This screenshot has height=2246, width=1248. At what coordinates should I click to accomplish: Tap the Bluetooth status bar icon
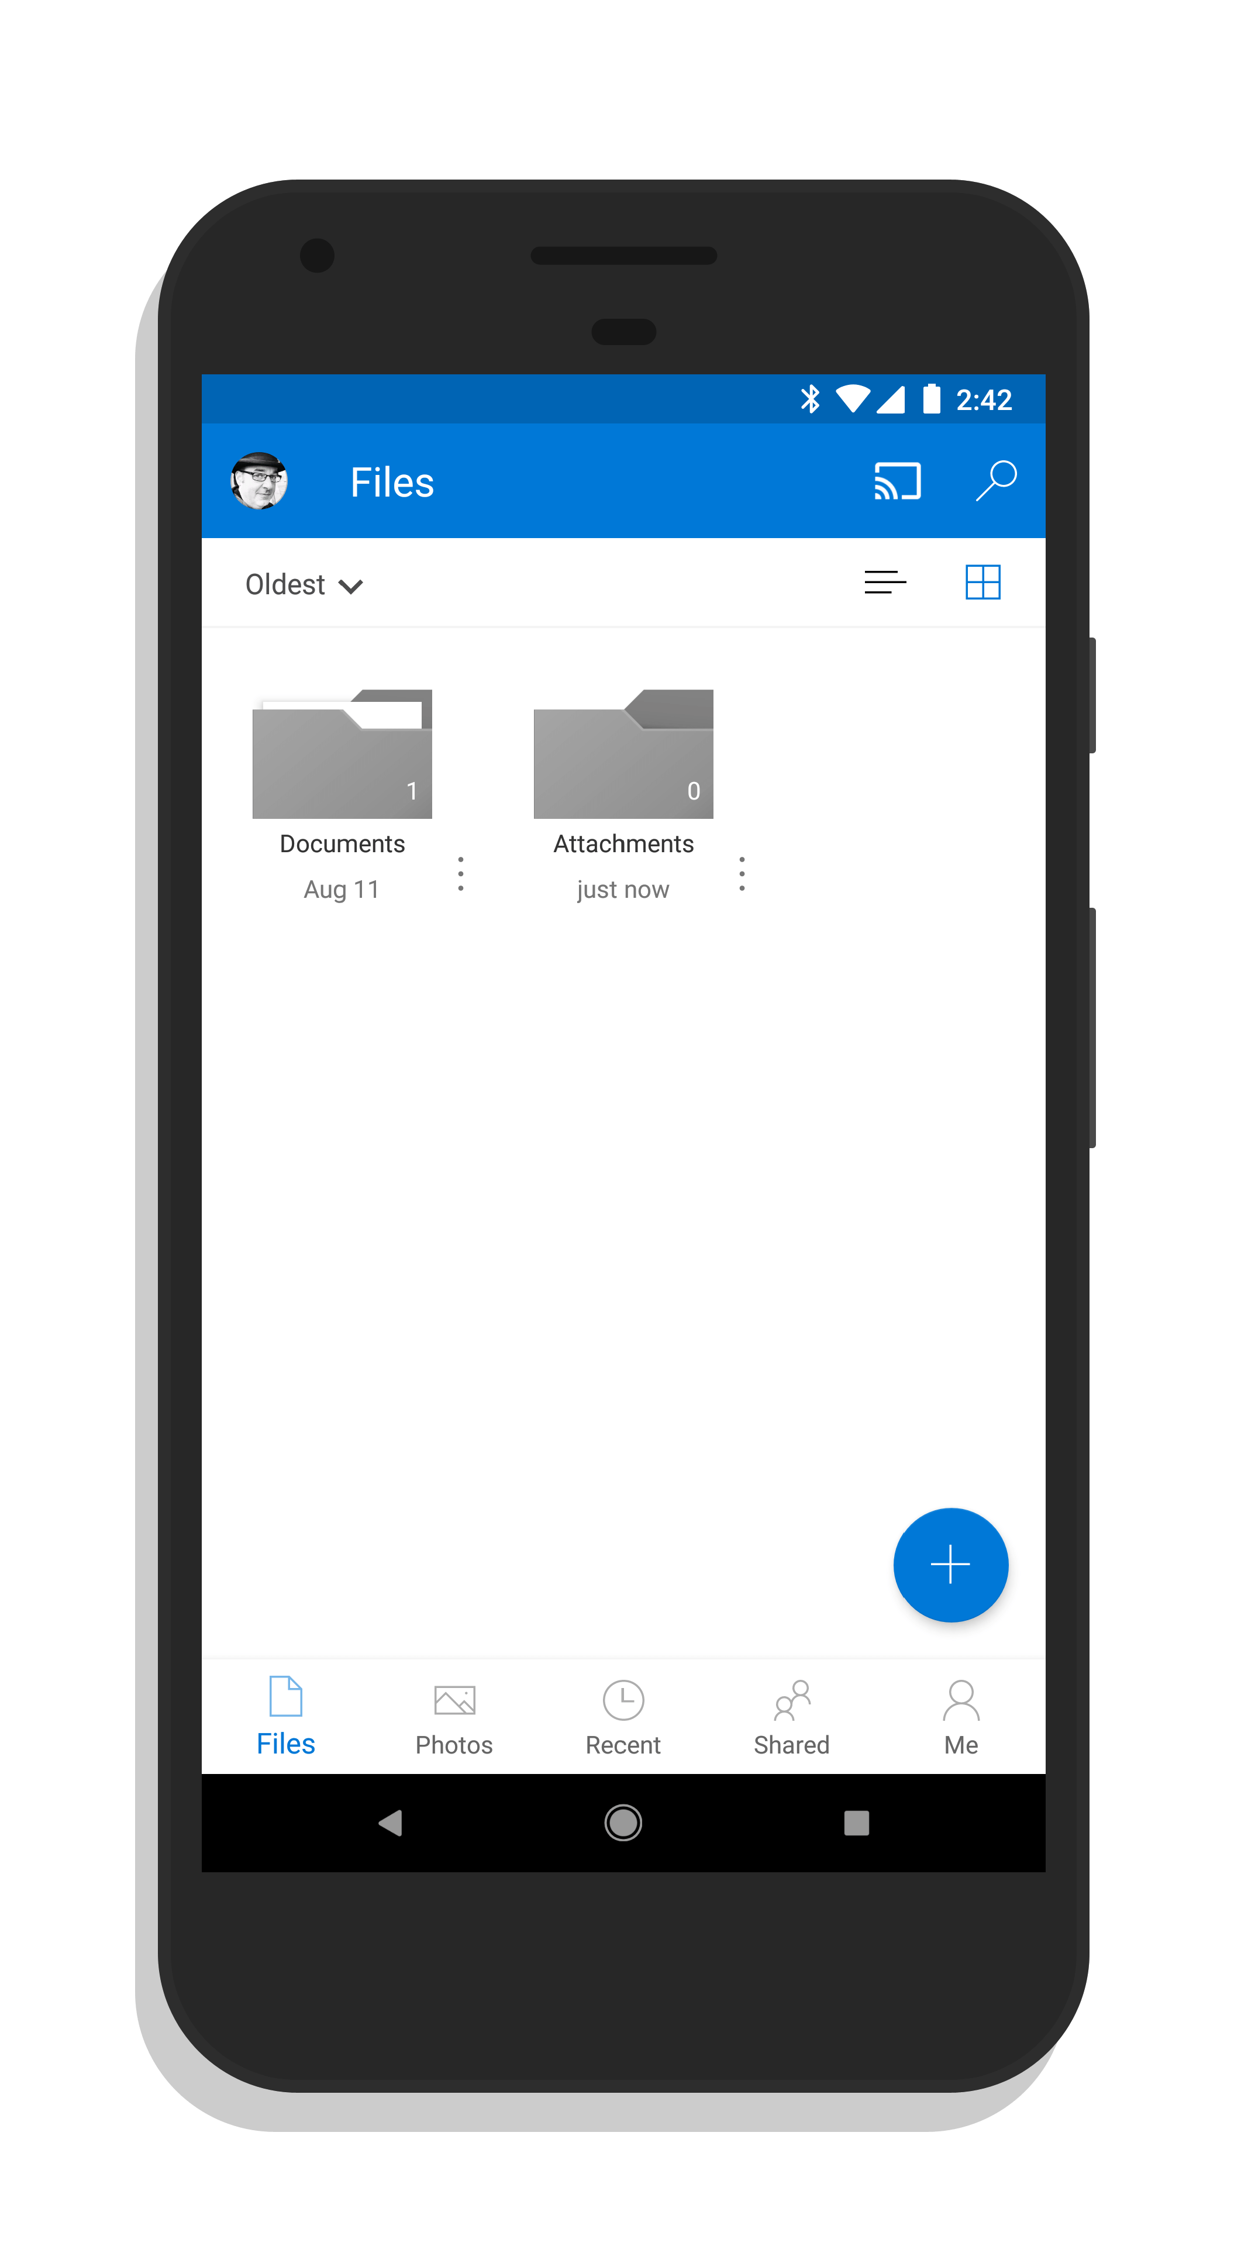tap(809, 399)
